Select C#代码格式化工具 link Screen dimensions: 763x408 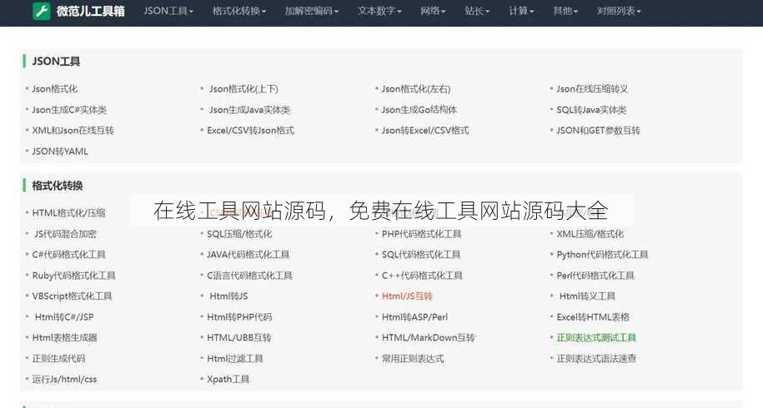[68, 255]
